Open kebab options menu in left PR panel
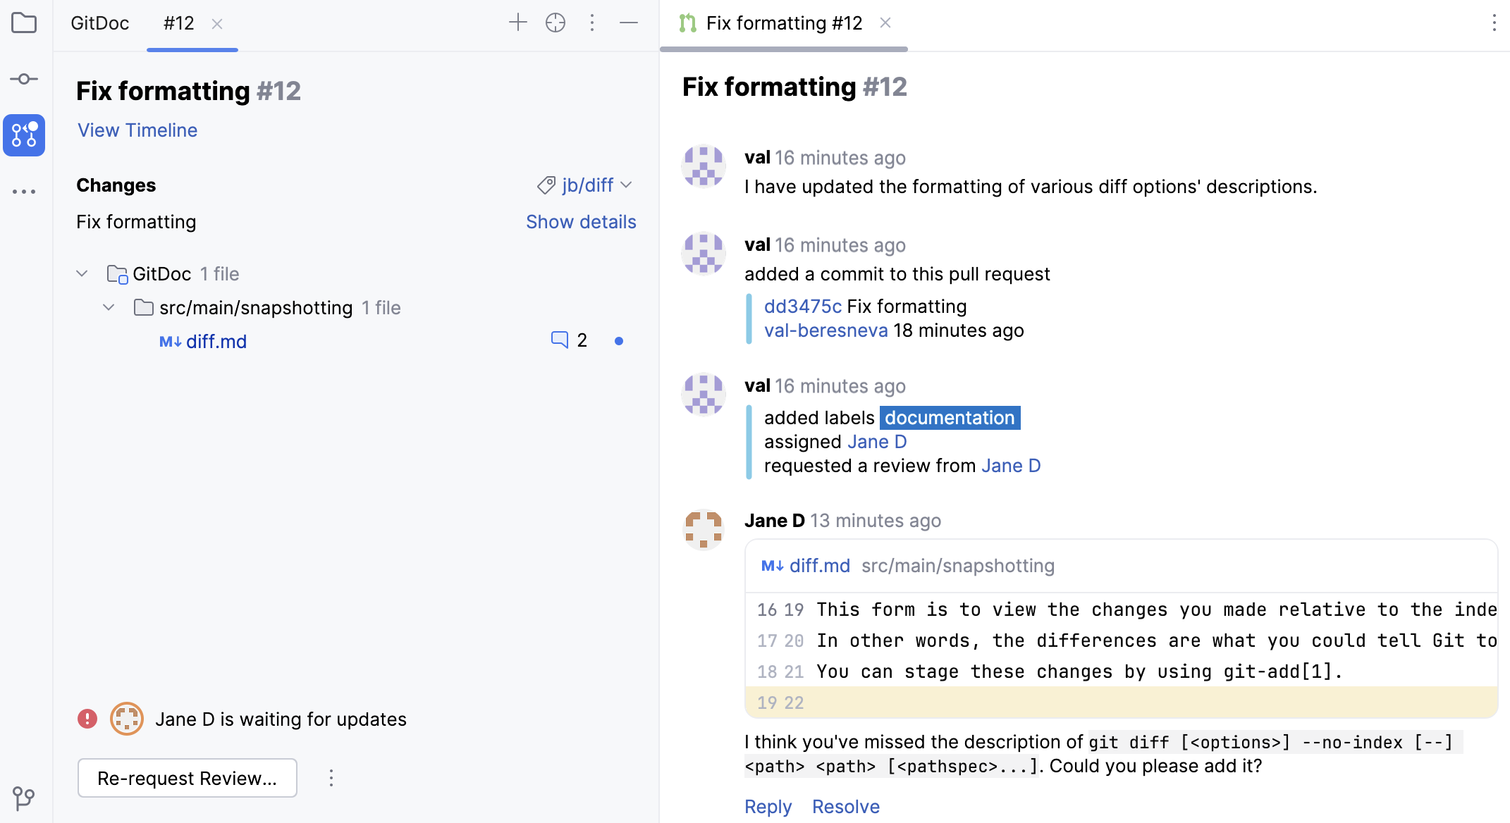 [x=592, y=23]
